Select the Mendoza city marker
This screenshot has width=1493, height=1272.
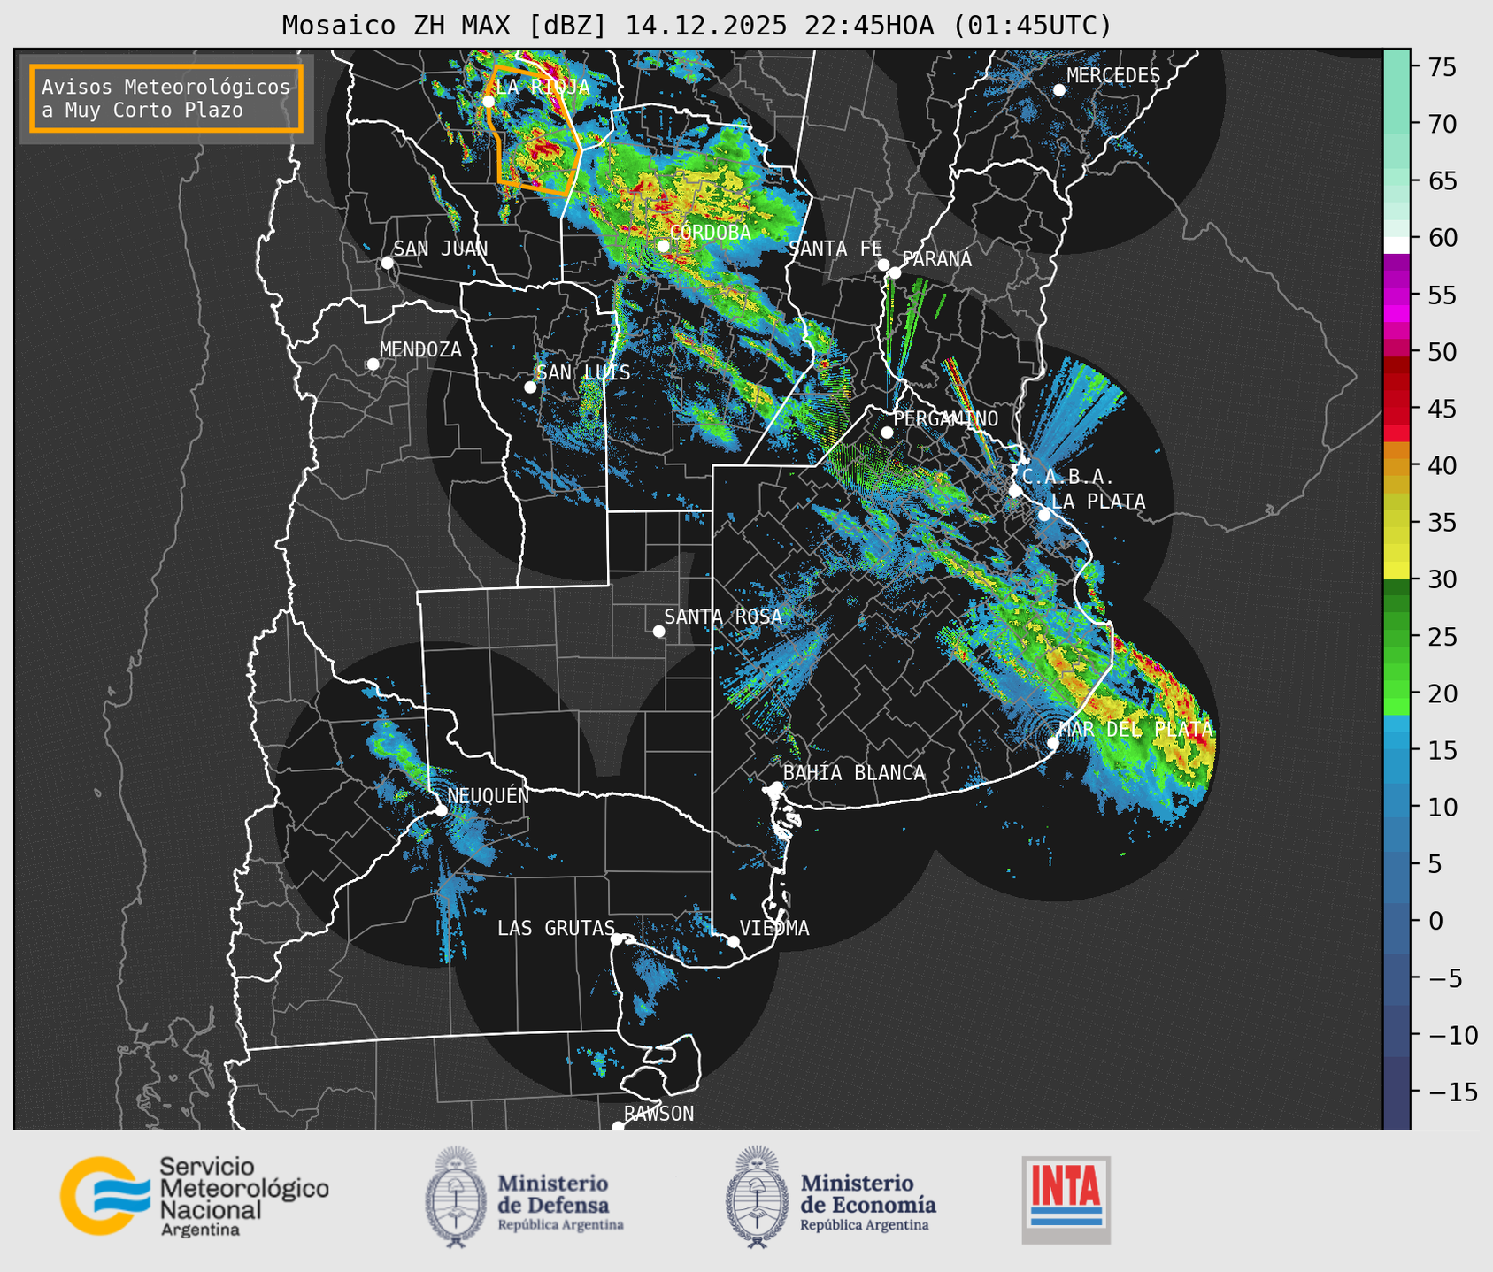click(373, 364)
